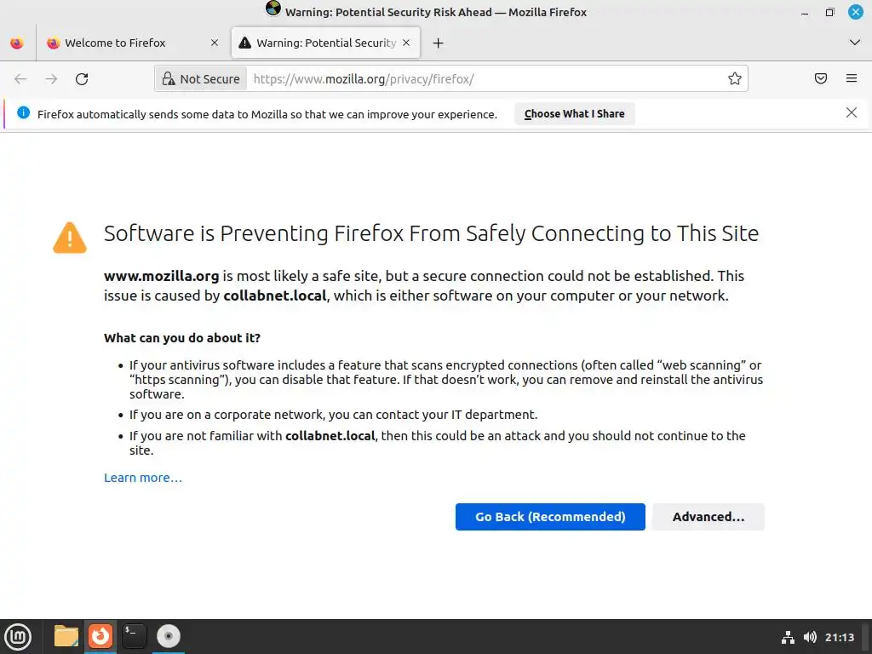872x654 pixels.
Task: Expand the Advanced... error details
Action: [x=708, y=517]
